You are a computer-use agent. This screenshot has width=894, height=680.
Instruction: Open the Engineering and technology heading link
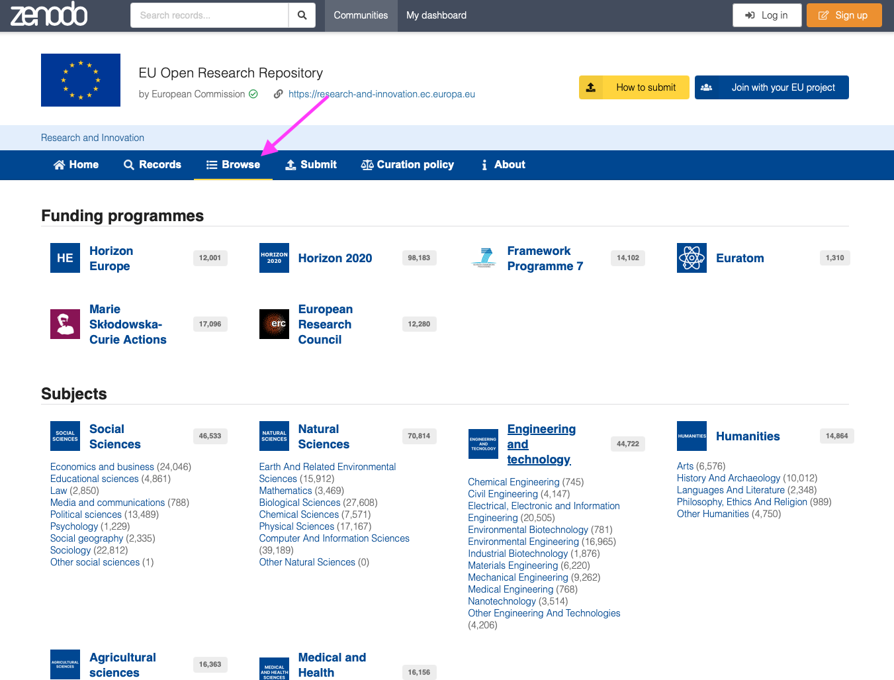coord(541,444)
